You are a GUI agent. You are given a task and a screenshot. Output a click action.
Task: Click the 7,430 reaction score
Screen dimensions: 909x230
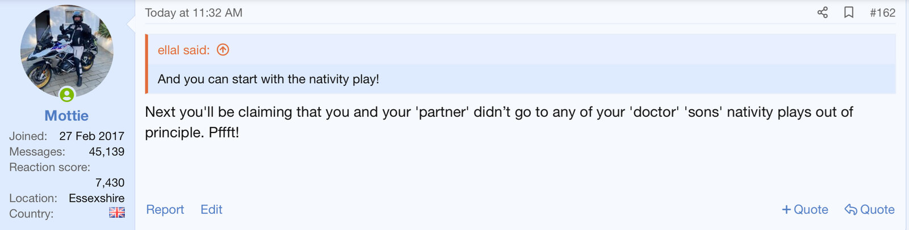click(110, 182)
